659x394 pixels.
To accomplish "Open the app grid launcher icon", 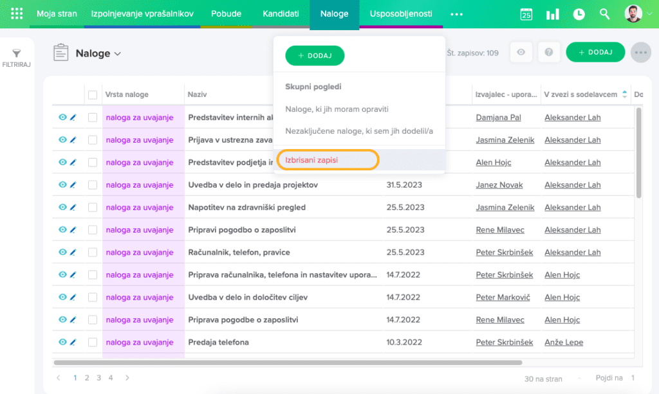I will (x=17, y=13).
